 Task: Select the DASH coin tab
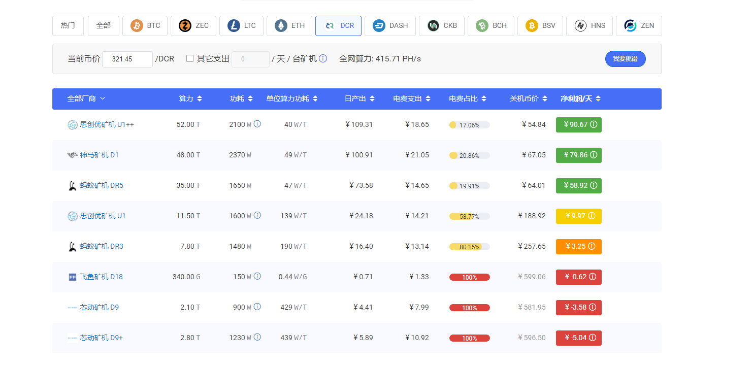coord(390,26)
